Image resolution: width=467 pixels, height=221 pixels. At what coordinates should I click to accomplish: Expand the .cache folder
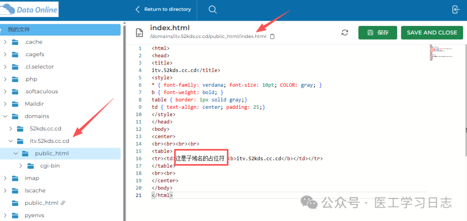point(5,42)
